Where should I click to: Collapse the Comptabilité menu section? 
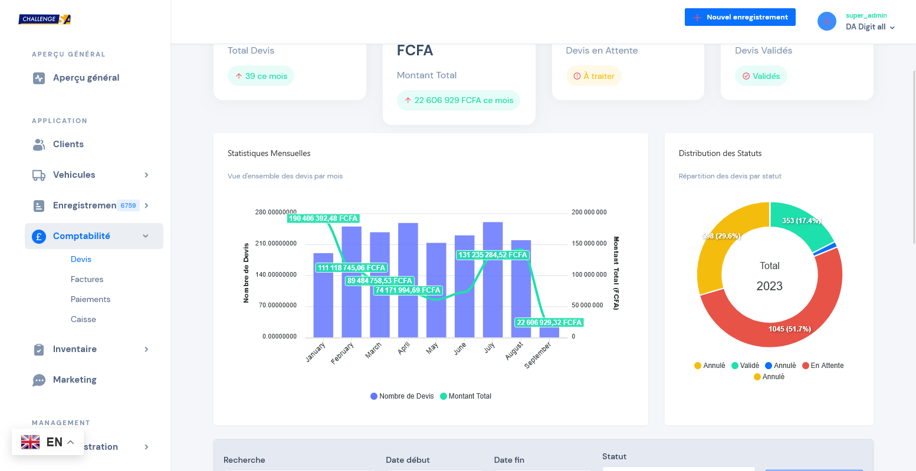pyautogui.click(x=146, y=236)
